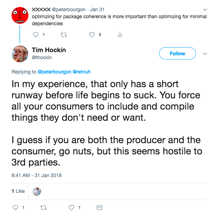Reply to peterbourgon's parent tweet
Viewport: 219px width, 217px height.
(35, 35)
